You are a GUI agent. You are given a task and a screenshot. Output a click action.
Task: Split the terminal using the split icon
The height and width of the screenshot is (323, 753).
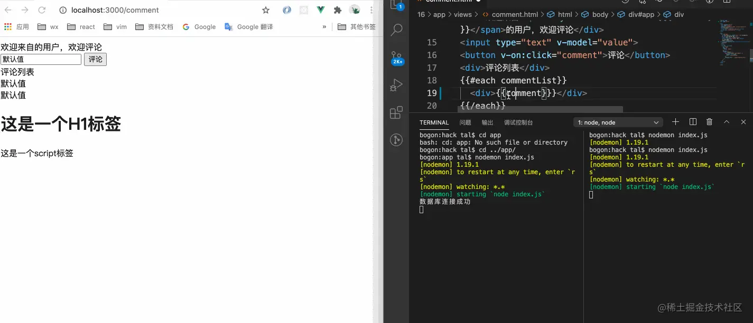[693, 121]
